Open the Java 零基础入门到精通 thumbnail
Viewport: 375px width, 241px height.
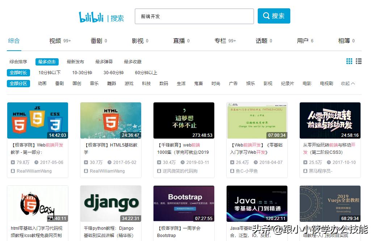[257, 204]
